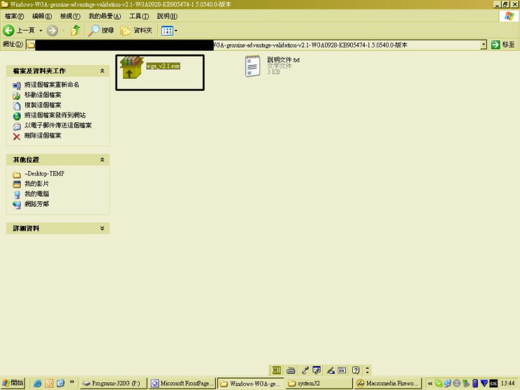Open 我的電腦 under other places
The image size is (520, 390).
click(37, 194)
